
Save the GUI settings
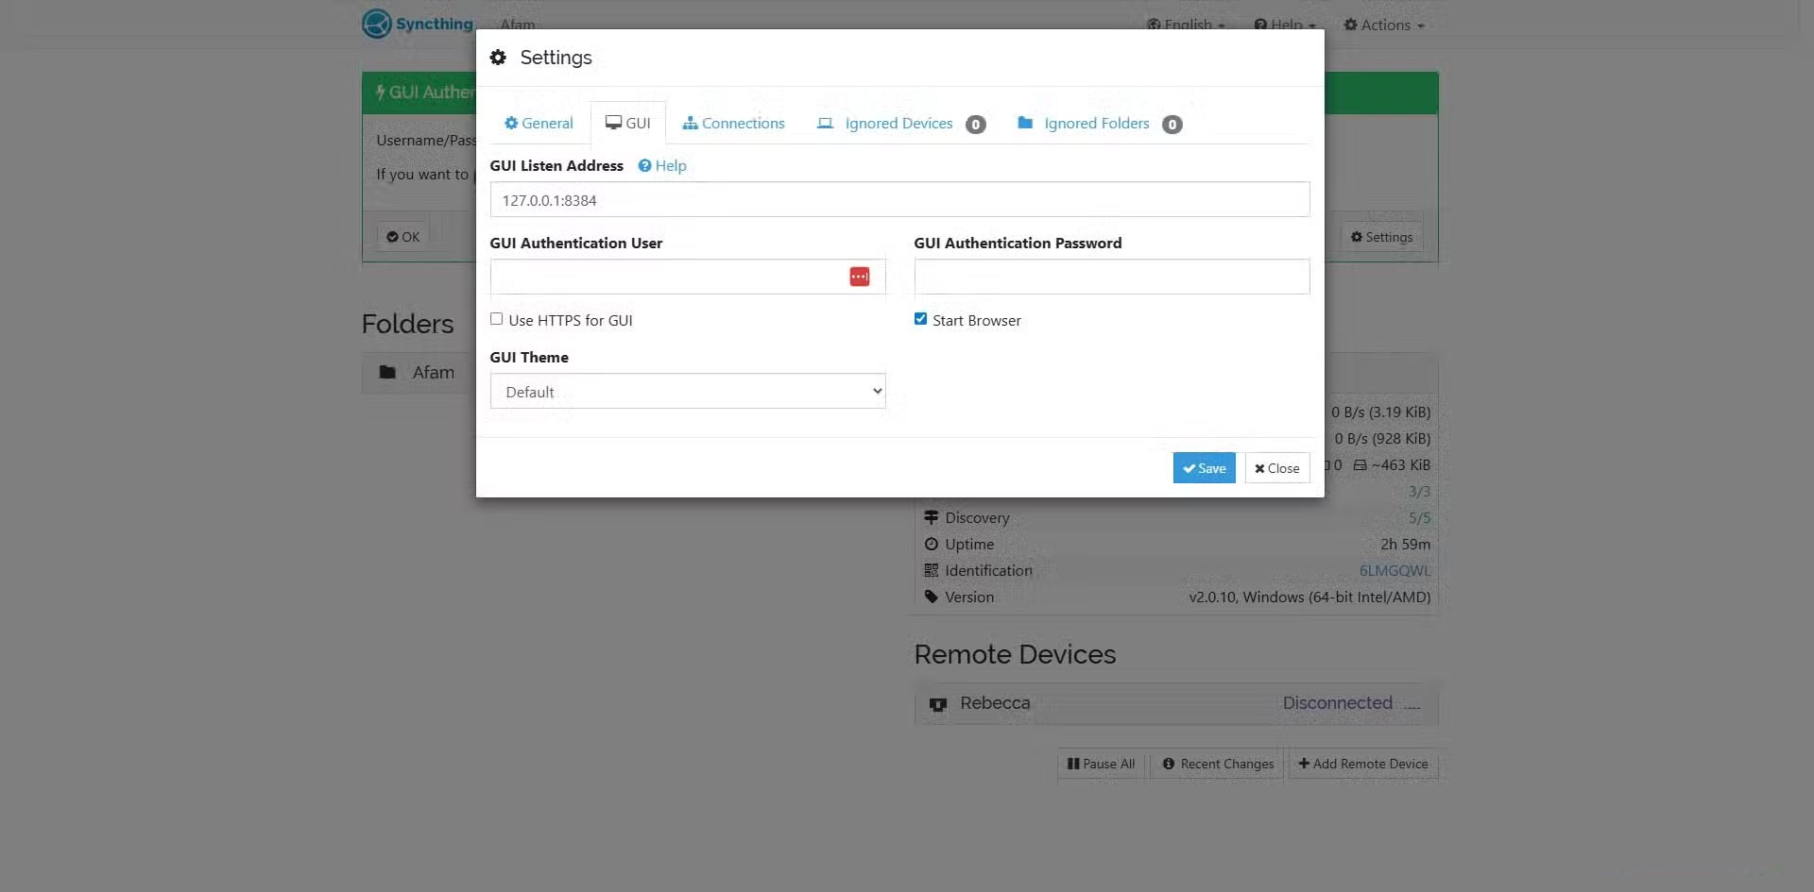point(1203,467)
